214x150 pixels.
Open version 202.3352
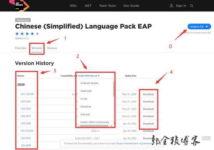point(26,116)
